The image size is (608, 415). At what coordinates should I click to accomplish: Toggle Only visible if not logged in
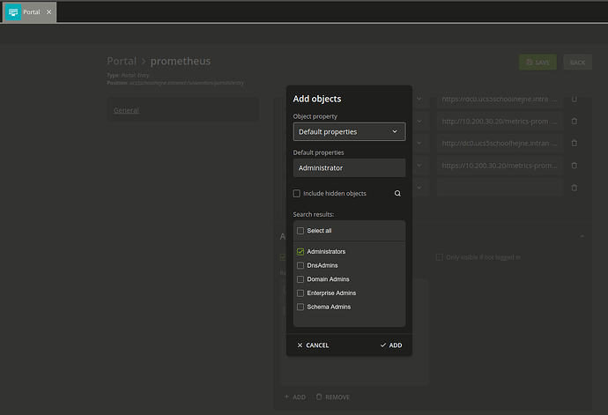click(440, 257)
